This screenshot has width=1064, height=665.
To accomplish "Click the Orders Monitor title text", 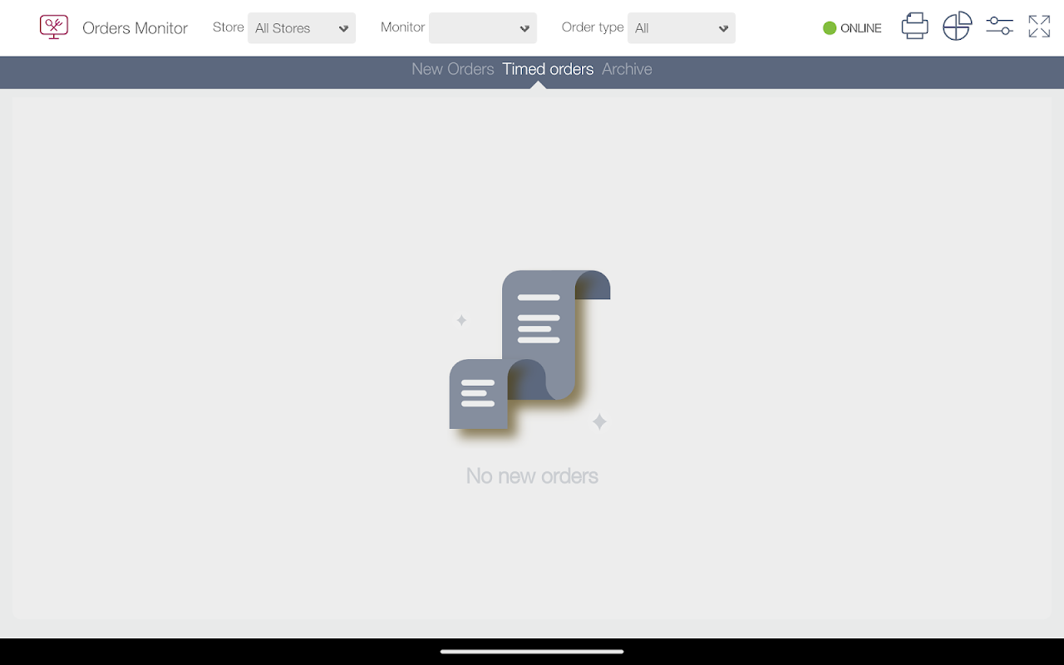I will [135, 28].
